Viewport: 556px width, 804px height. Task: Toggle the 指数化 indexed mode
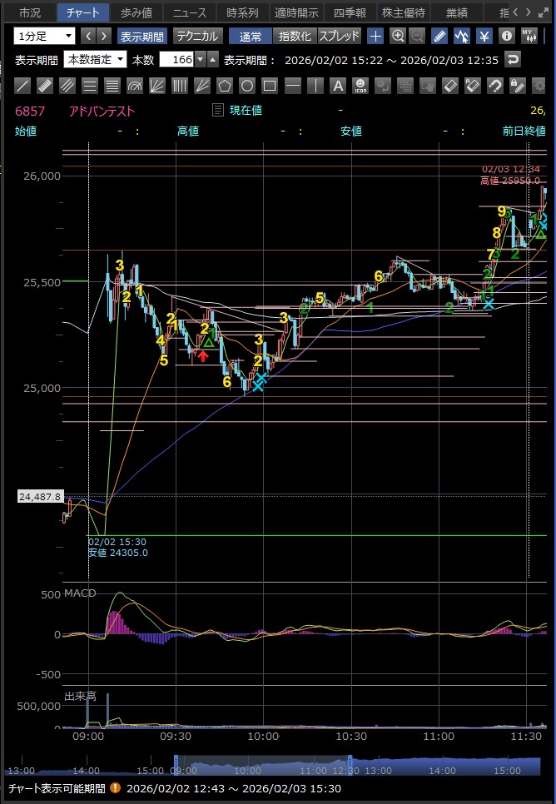(x=295, y=36)
